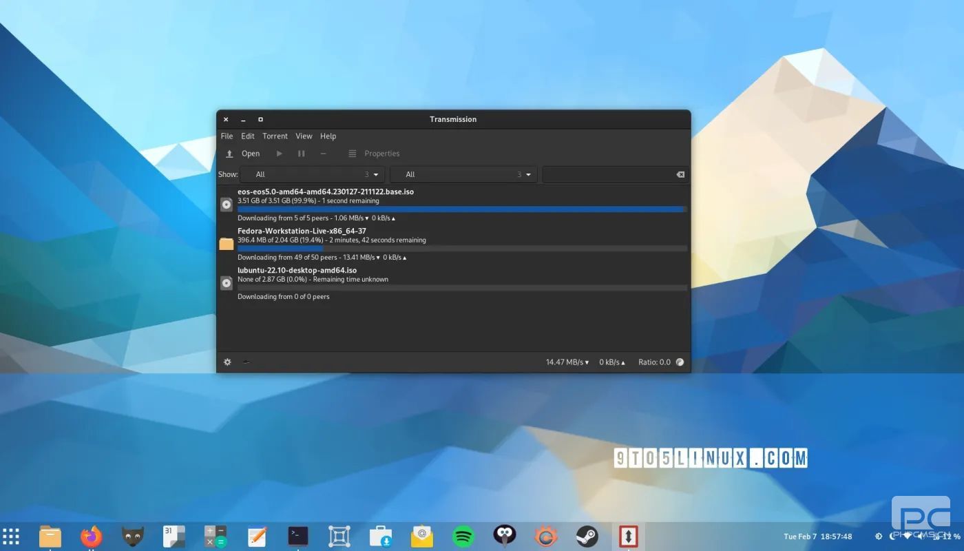The height and width of the screenshot is (551, 964).
Task: Open the Torrent menu
Action: (275, 136)
